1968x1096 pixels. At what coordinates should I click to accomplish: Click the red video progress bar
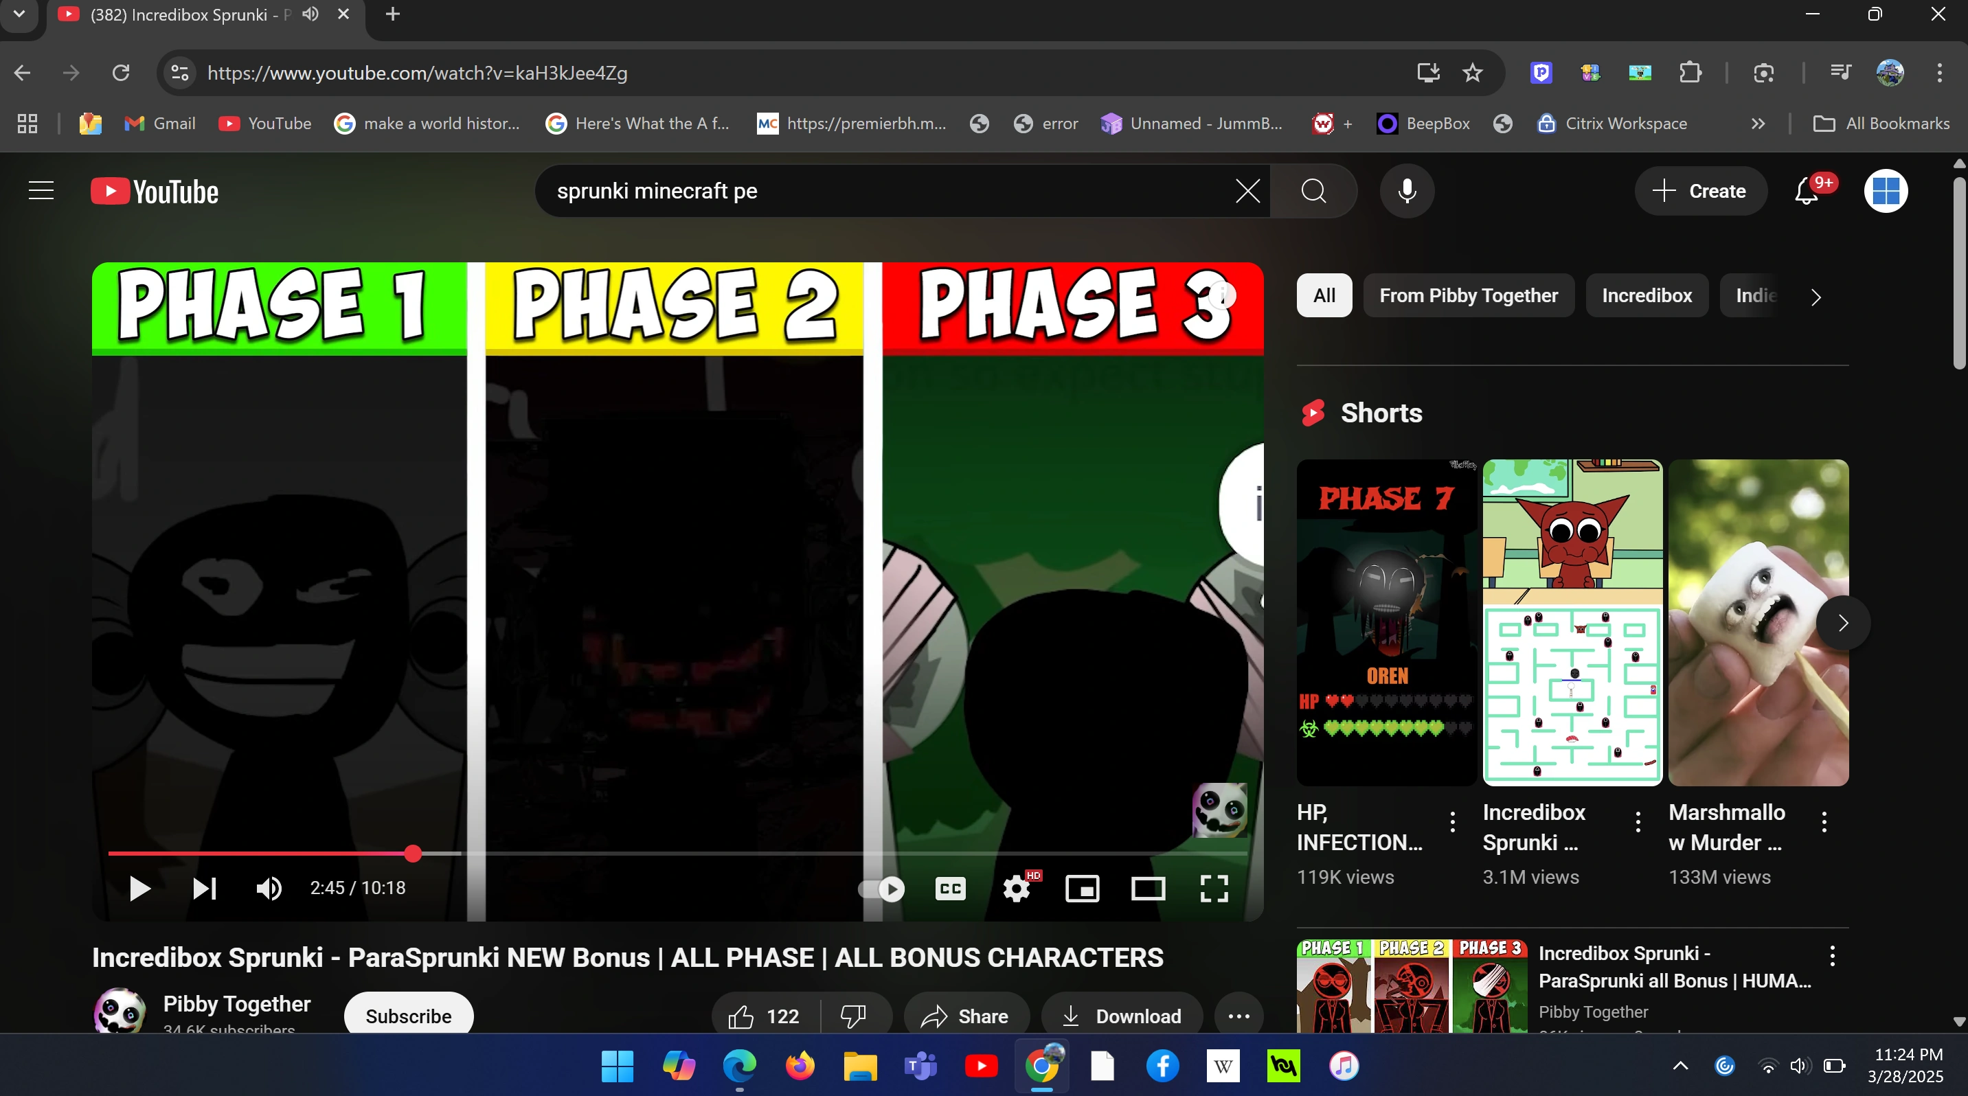click(x=260, y=853)
